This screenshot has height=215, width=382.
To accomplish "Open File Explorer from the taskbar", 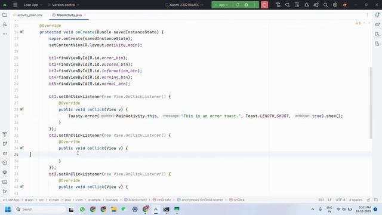I will coord(114,210).
